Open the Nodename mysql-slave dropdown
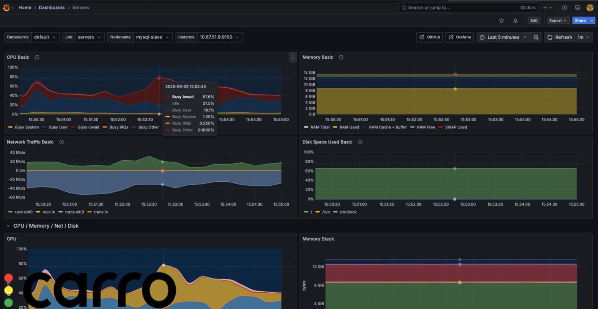598x309 pixels. click(x=153, y=37)
